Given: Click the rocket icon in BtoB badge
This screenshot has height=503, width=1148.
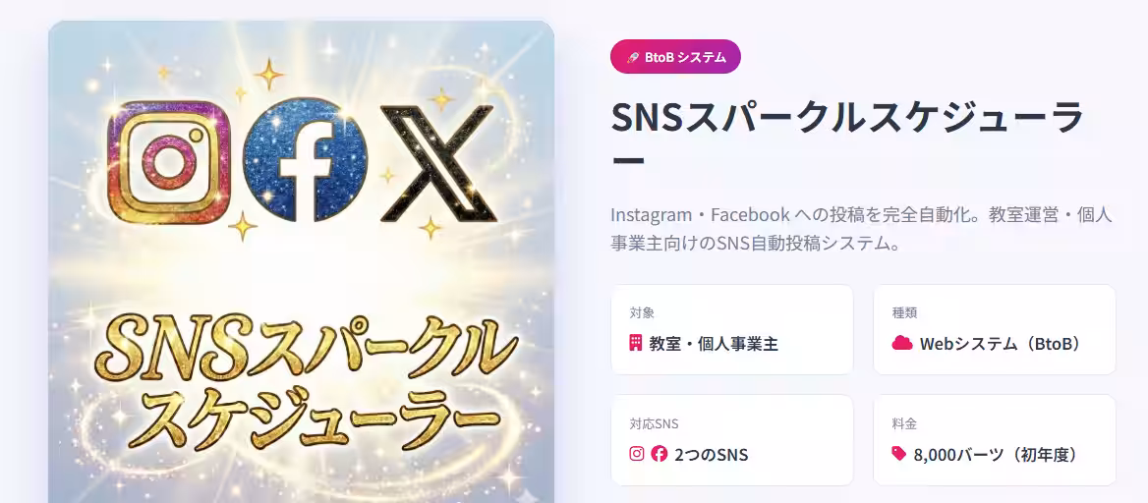Looking at the screenshot, I should tap(633, 57).
